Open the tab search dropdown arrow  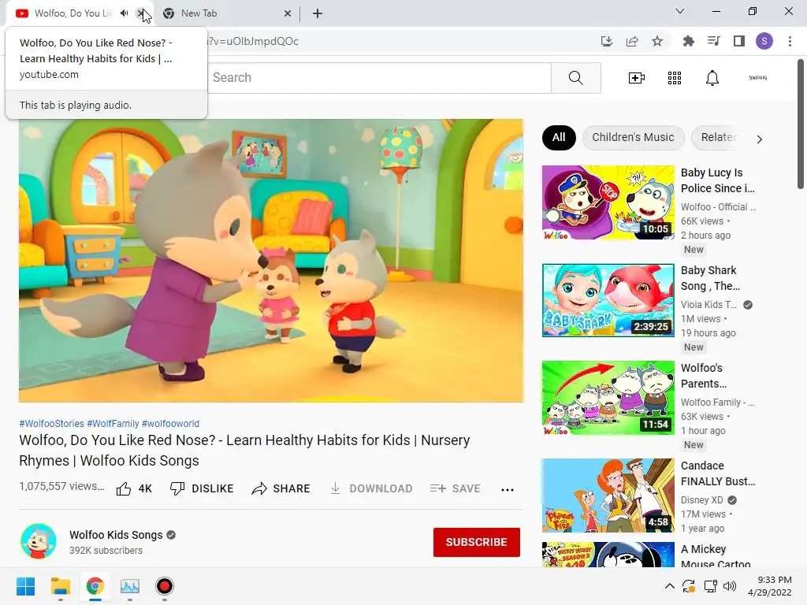tap(680, 11)
